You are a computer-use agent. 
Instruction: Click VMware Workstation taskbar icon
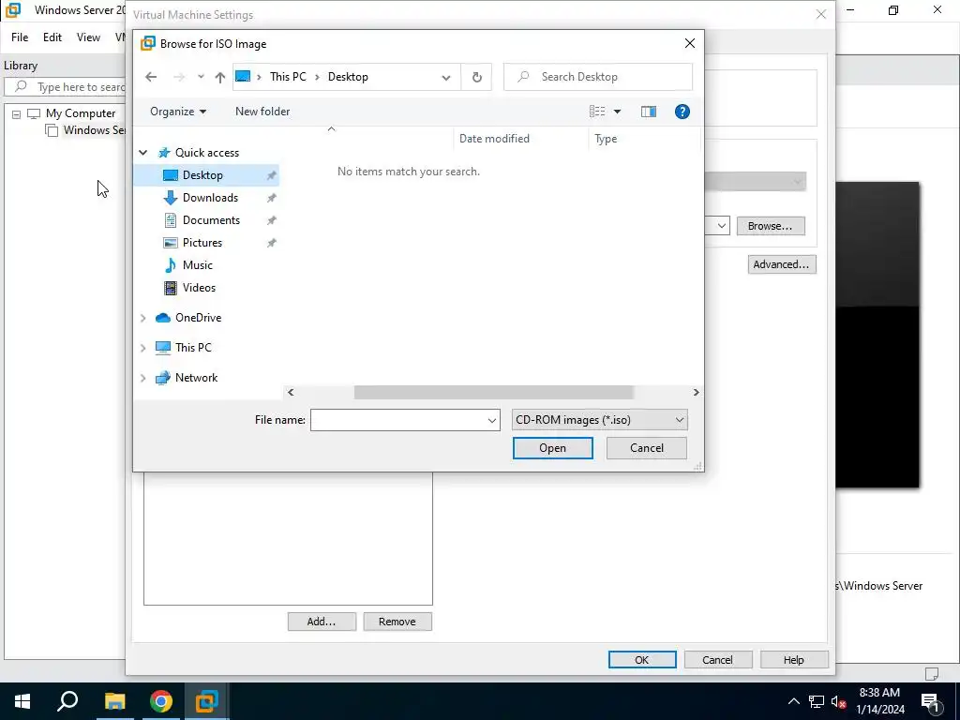(x=207, y=701)
